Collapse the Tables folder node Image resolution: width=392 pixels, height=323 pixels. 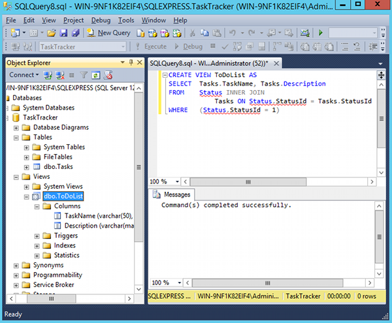click(16, 138)
